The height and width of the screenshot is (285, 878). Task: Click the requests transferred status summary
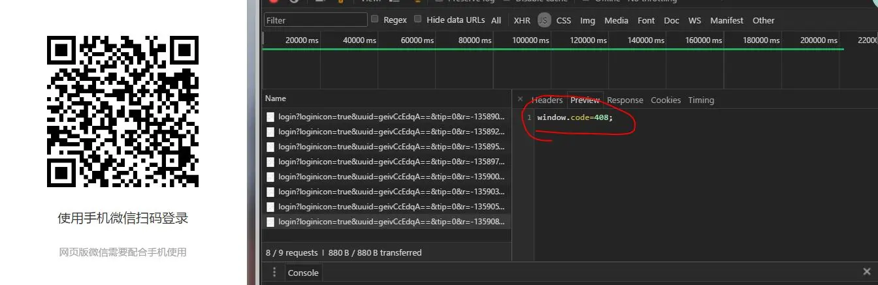coord(344,252)
